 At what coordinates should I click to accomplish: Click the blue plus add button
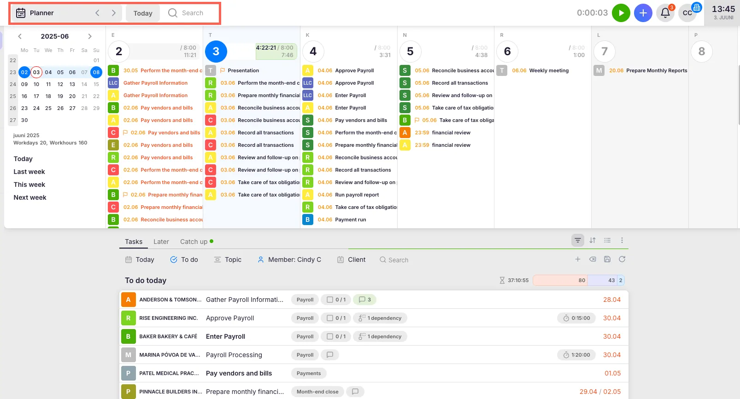(x=643, y=13)
